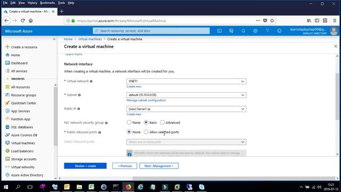Open Azure Cloud Shell icon
The width and height of the screenshot is (341, 192).
(220, 31)
